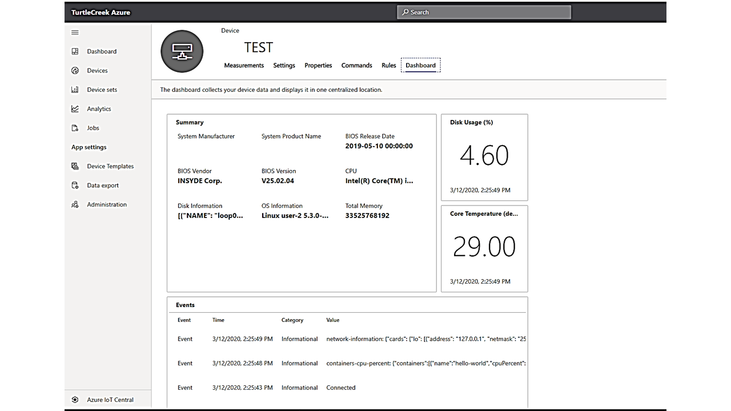Switch to the Measurements tab
731x411 pixels.
[x=244, y=66]
